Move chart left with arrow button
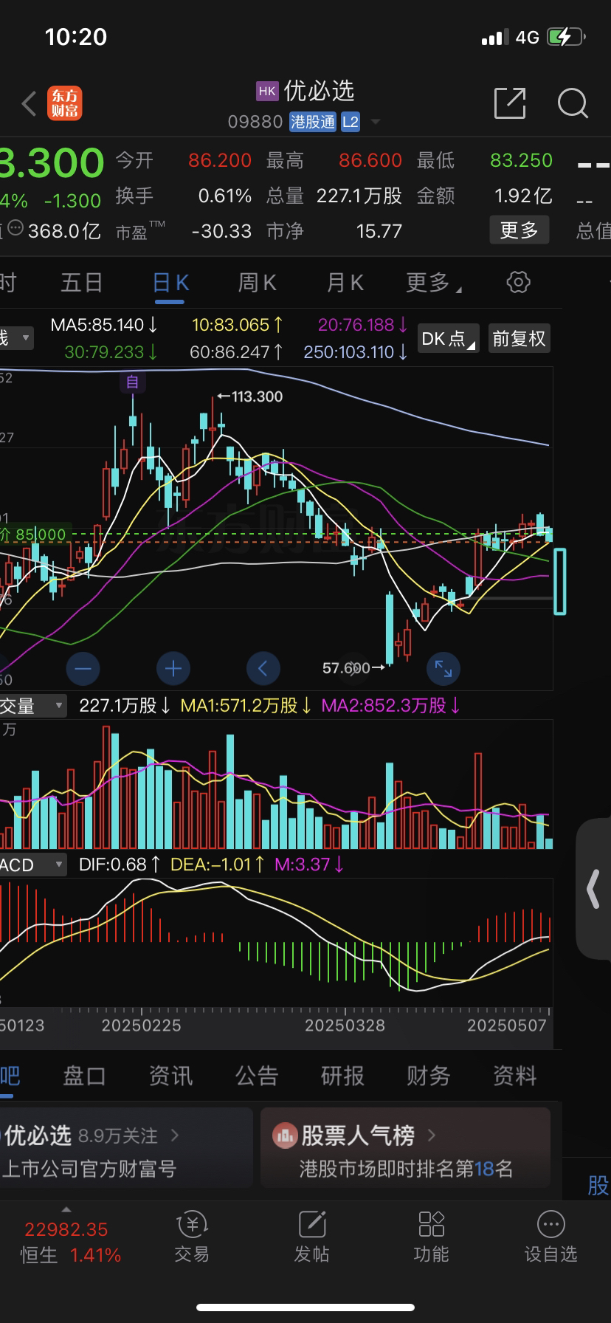 tap(263, 669)
